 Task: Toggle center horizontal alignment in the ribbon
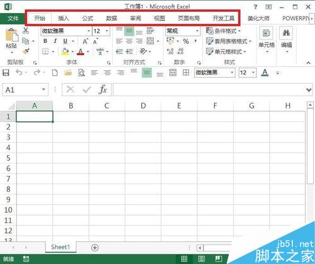tap(129, 41)
